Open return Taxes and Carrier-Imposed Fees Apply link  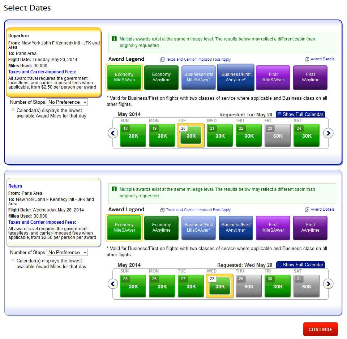198,210
